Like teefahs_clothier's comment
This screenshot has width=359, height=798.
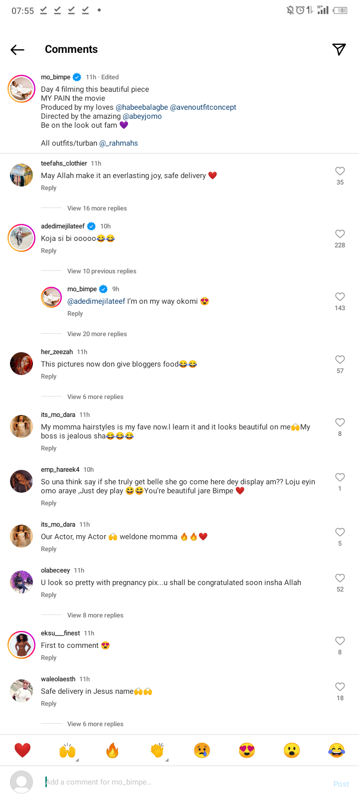[x=340, y=171]
